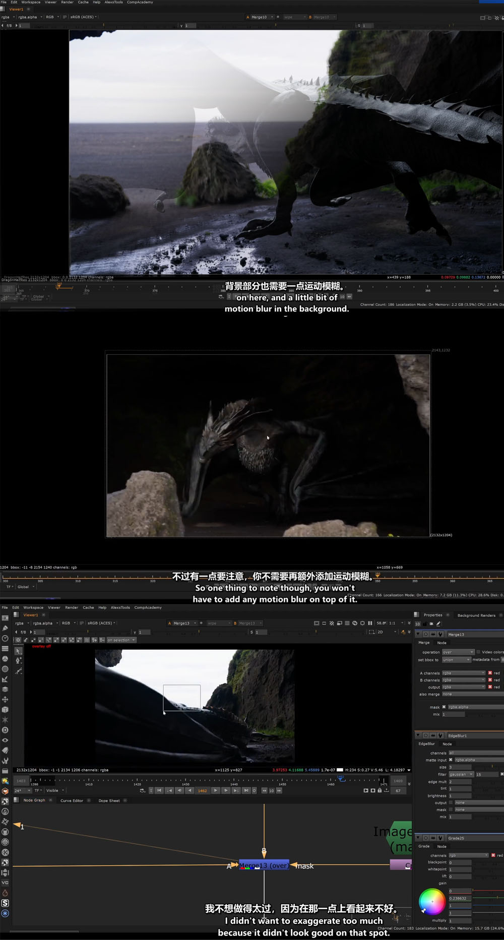The width and height of the screenshot is (504, 940).
Task: Toggle the Video colorspace checkbox
Action: point(478,652)
